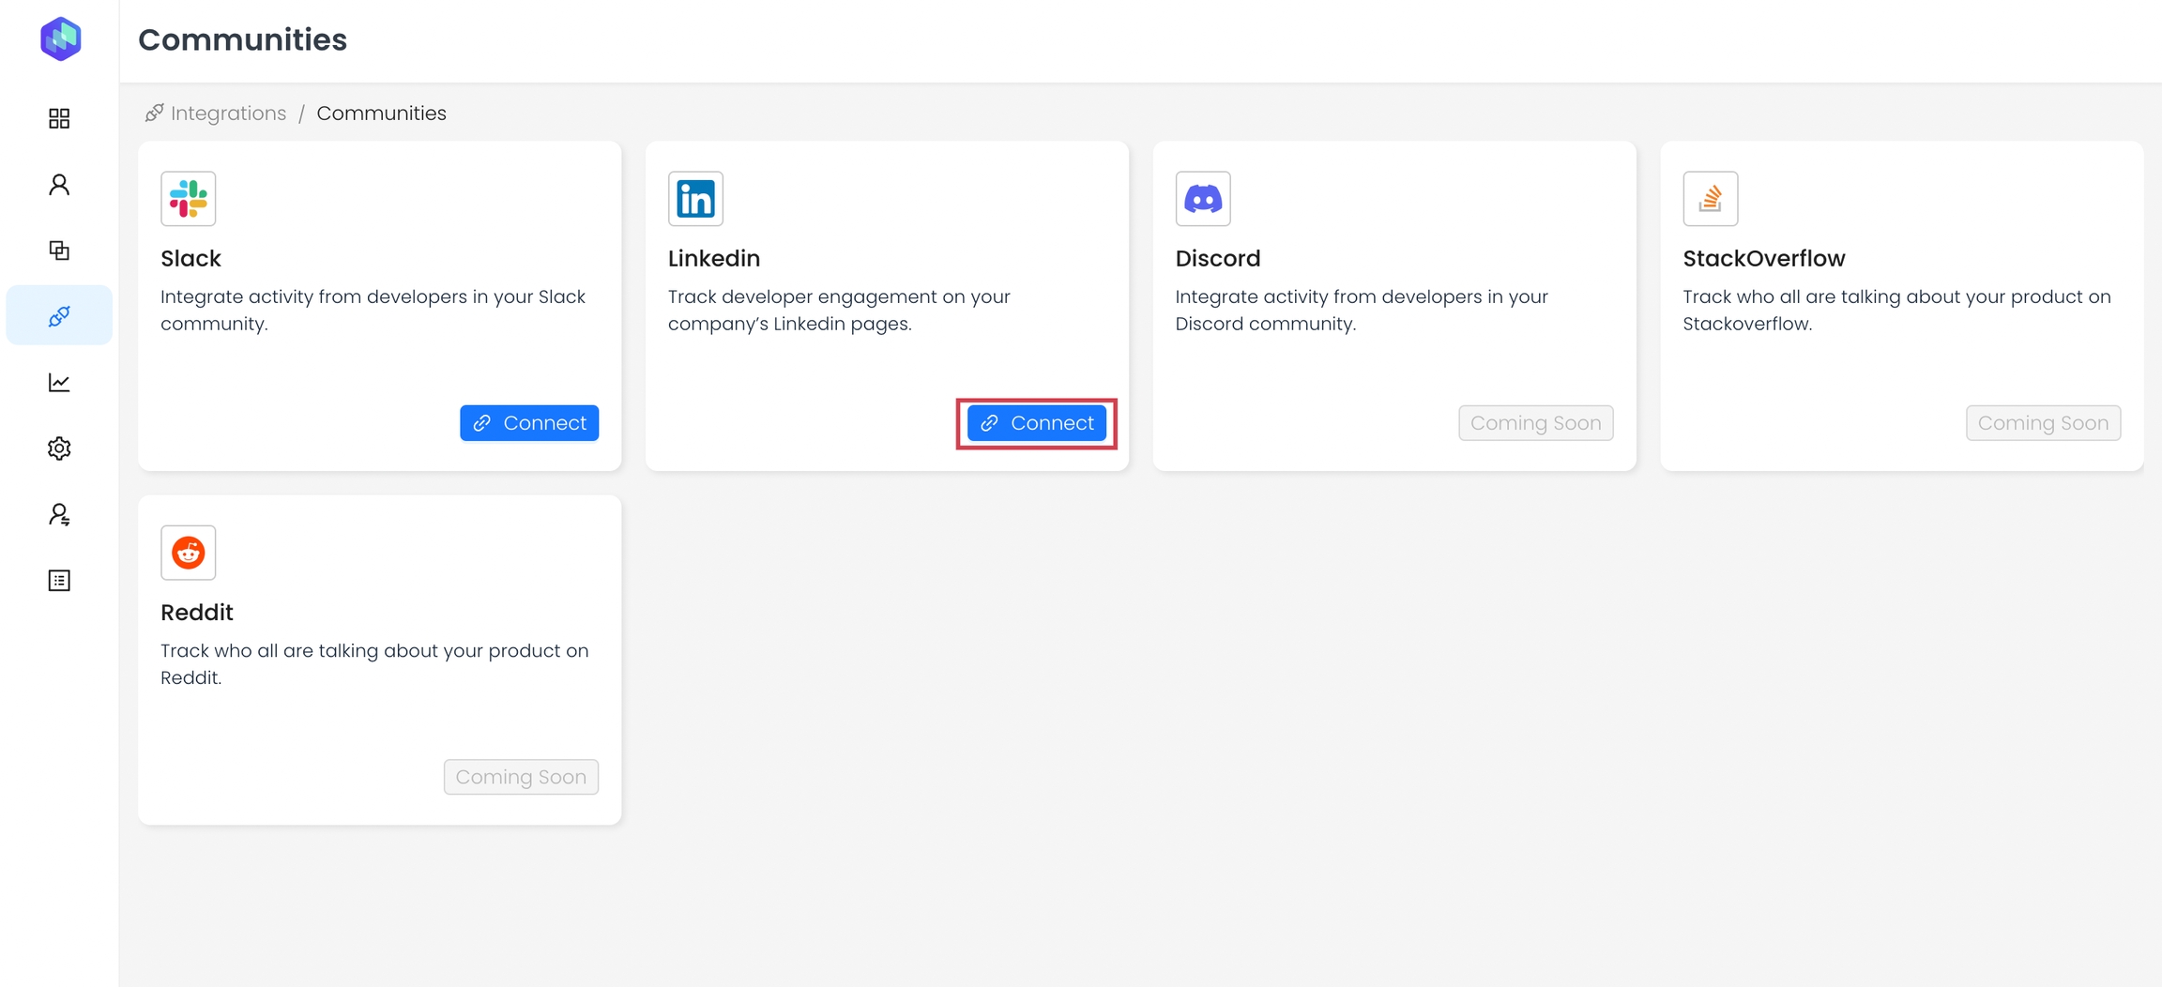
Task: Click Reddit's Coming Soon button
Action: 521,777
